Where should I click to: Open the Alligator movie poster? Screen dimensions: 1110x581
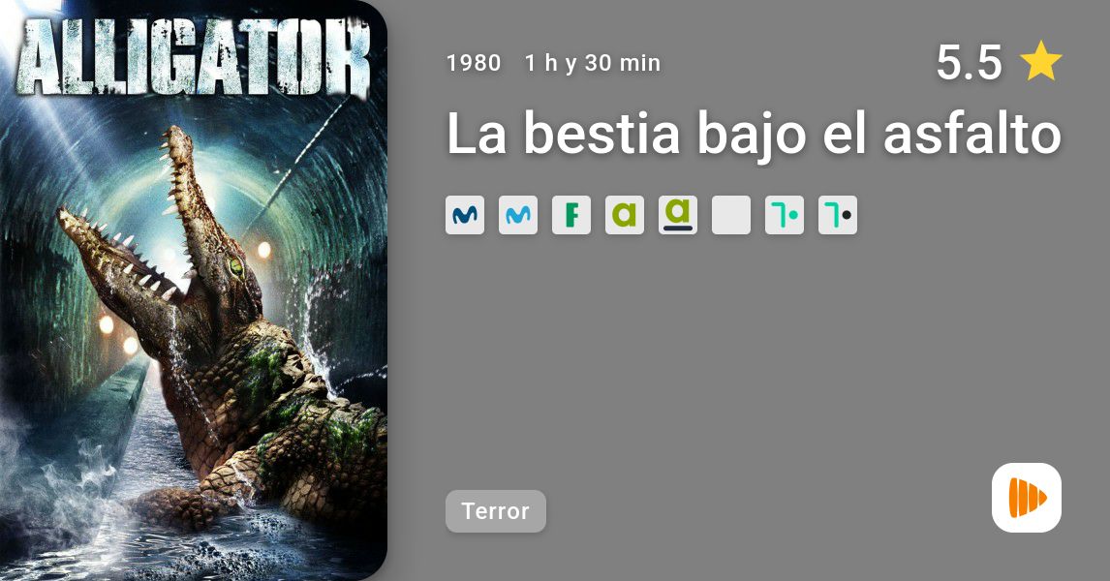point(194,290)
